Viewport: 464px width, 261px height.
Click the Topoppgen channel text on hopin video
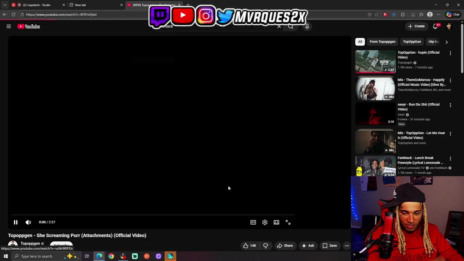pos(405,62)
